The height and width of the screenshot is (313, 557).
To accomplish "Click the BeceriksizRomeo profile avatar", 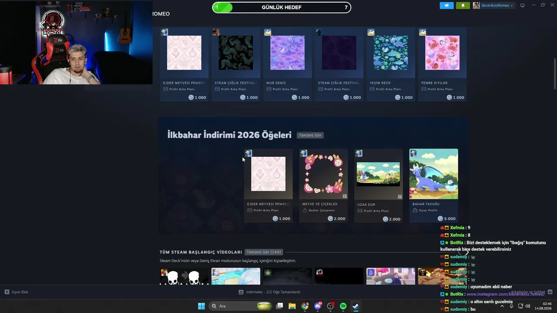I will point(476,6).
